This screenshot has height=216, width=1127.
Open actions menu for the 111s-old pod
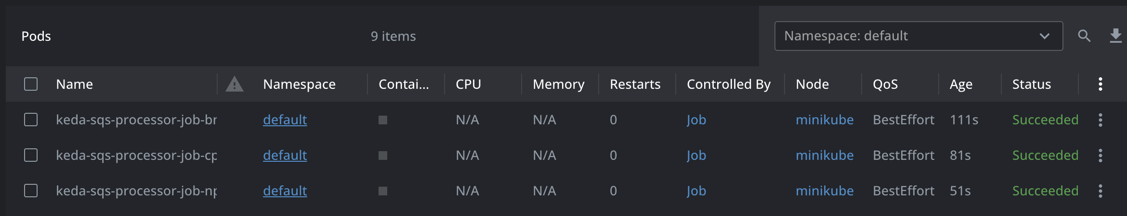tap(1101, 120)
